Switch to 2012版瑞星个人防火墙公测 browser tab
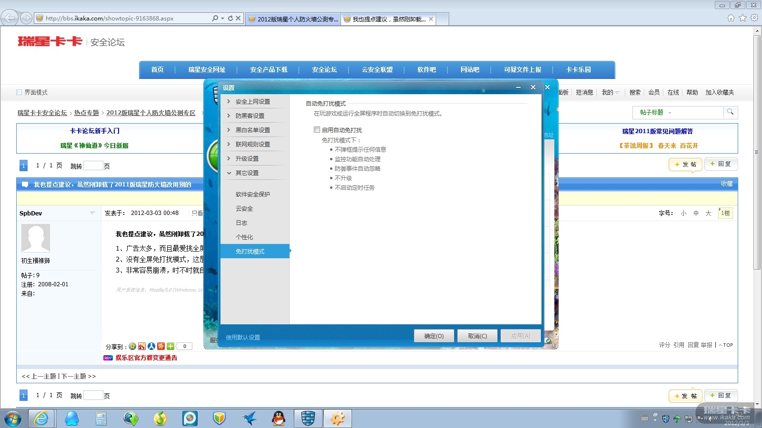 click(x=294, y=19)
